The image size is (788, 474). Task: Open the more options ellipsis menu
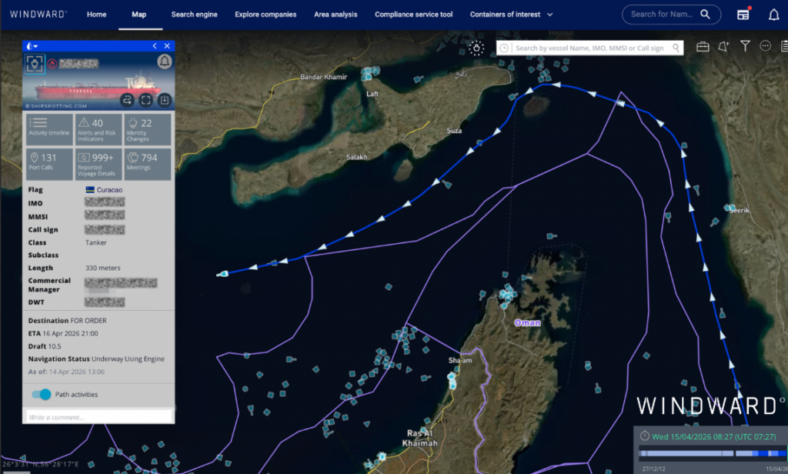coord(766,46)
